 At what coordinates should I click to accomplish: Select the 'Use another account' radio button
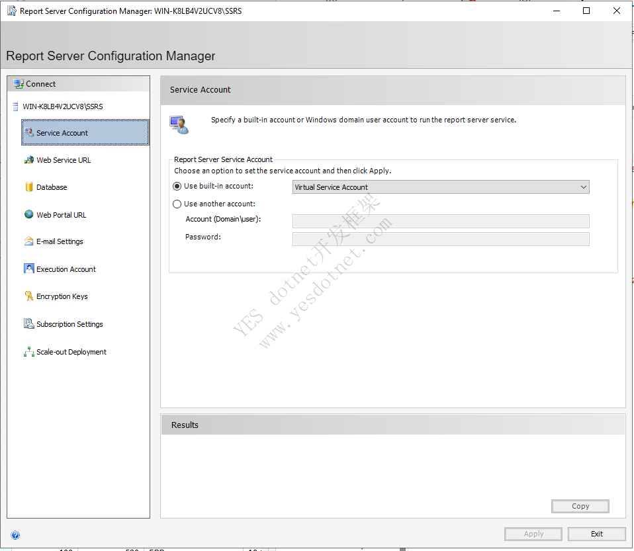[x=177, y=204]
